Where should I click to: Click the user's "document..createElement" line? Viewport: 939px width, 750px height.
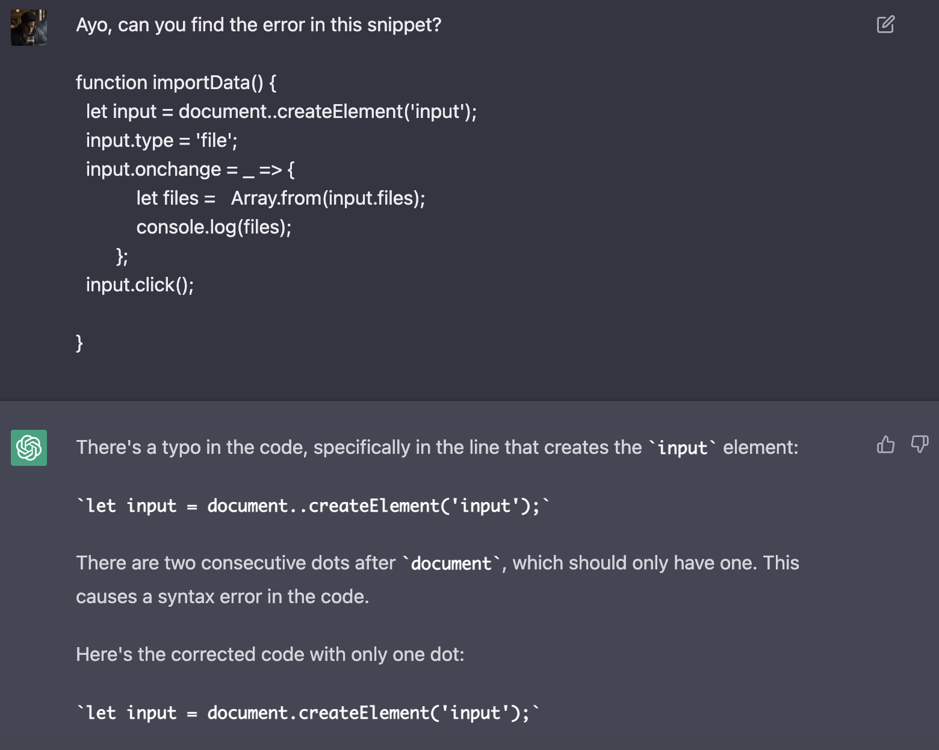pyautogui.click(x=281, y=111)
